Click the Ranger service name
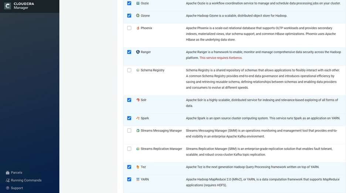Viewport: 346px width, 193px height. [146, 52]
